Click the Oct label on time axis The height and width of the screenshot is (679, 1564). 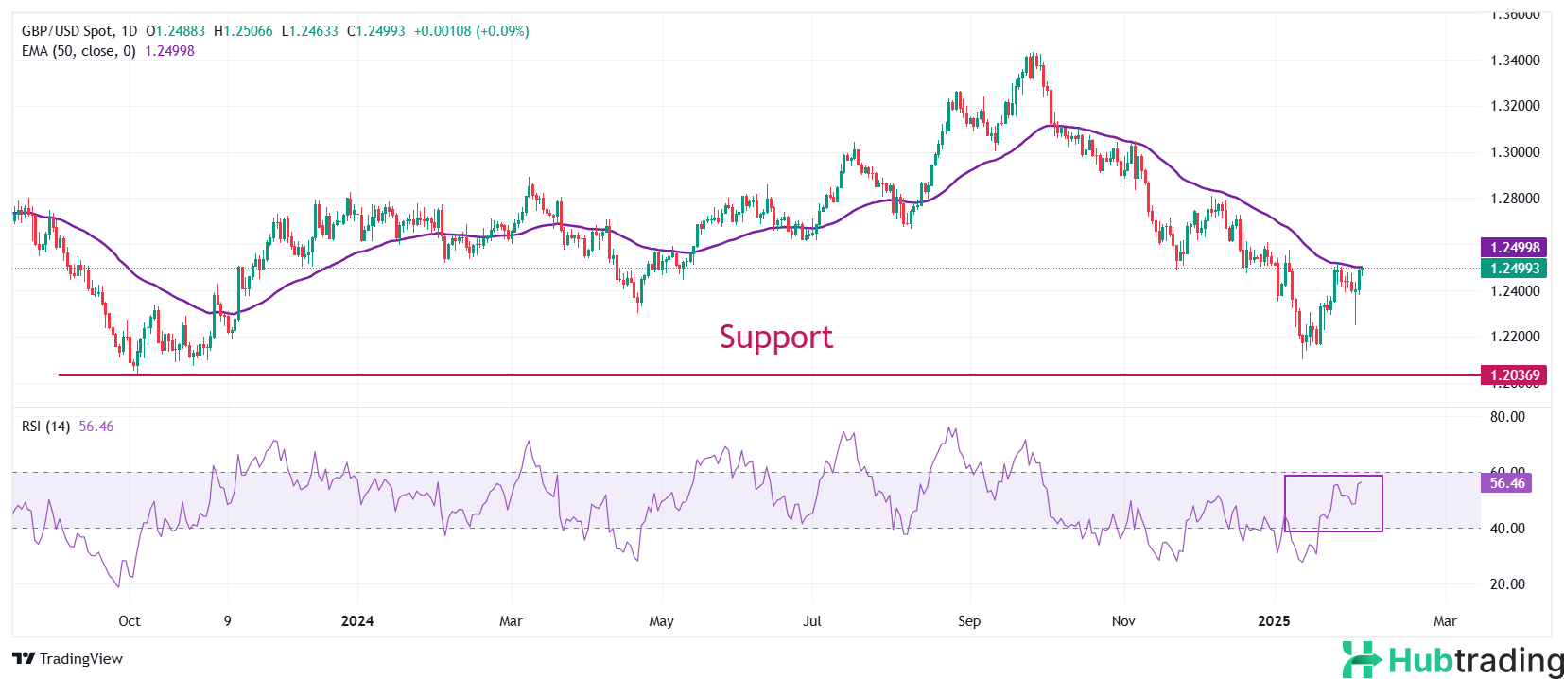[x=130, y=621]
